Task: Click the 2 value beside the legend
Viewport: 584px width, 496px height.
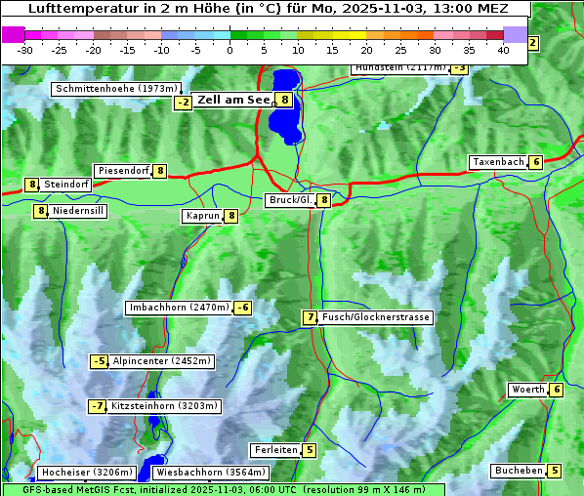Action: pyautogui.click(x=532, y=43)
